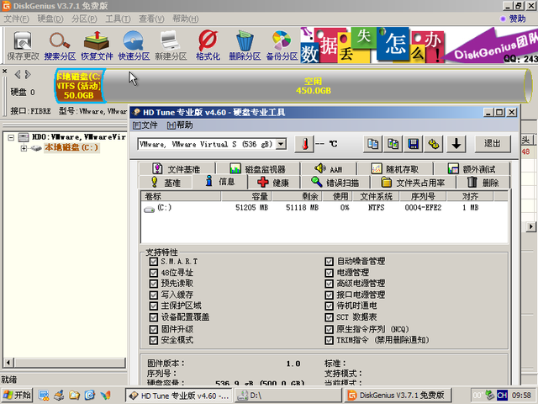
Task: Select the C: NTFS 50.0GB partition bar
Action: 80,86
